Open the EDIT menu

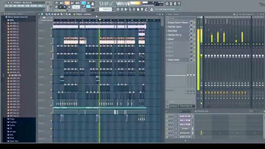(10, 6)
